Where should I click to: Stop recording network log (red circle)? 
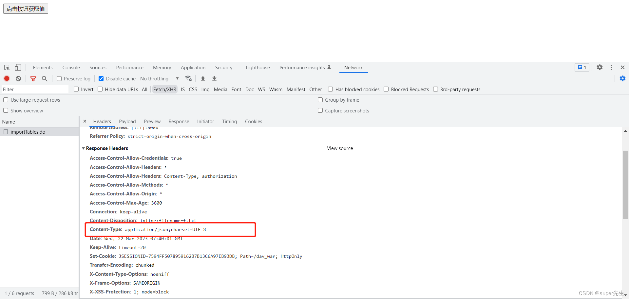click(7, 78)
